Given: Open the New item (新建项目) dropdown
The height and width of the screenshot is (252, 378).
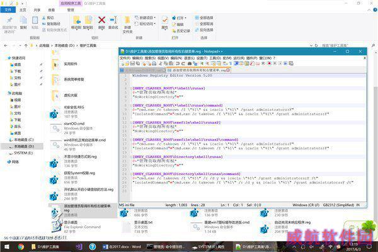Looking at the screenshot, I should click(145, 18).
